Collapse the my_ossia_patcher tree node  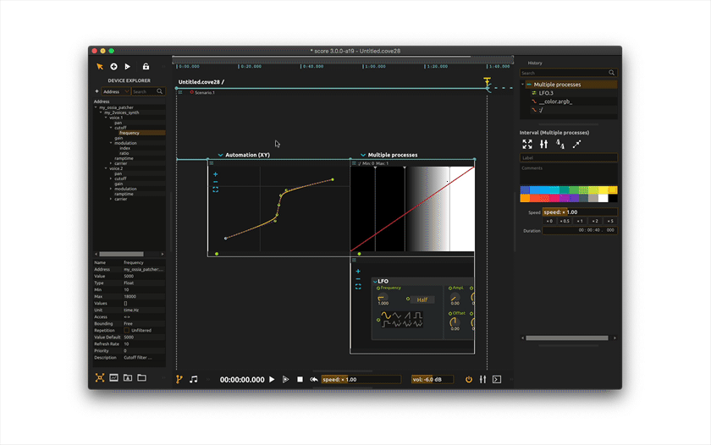coord(96,107)
